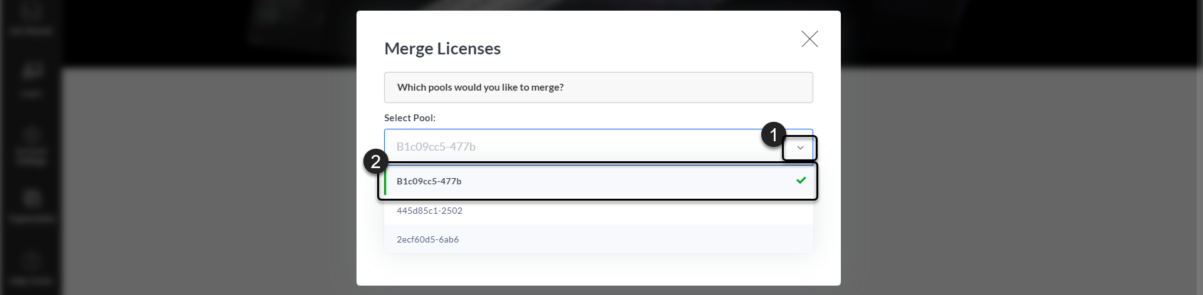This screenshot has width=1203, height=295.
Task: Open the second blurred sidebar item
Action: click(31, 79)
